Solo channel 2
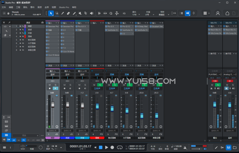The width and height of the screenshot is (239, 153). 70,85
